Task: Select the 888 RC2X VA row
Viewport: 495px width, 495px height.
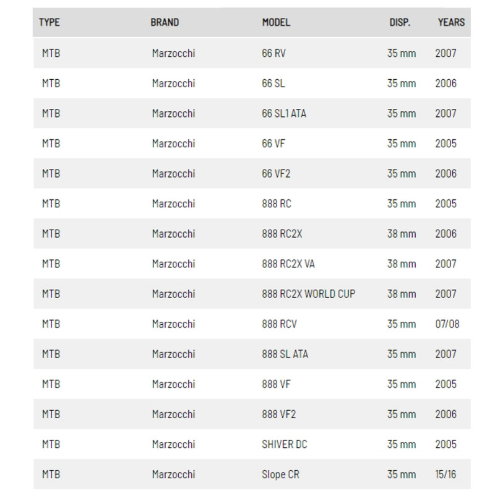Action: pos(288,264)
